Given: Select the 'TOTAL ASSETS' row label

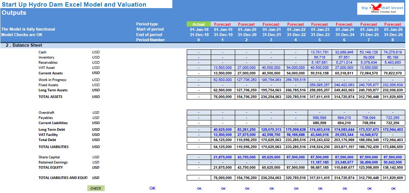Looking at the screenshot, I should (50, 96).
